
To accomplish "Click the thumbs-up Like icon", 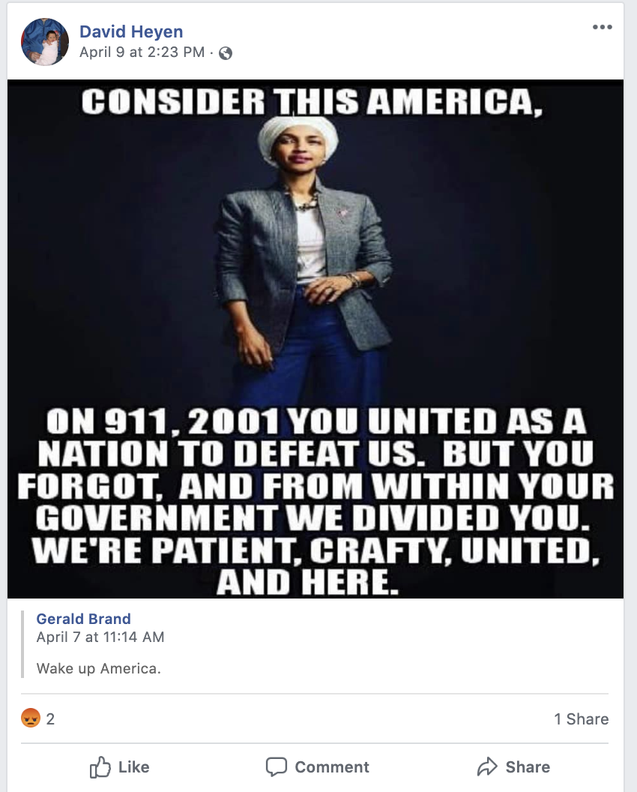I will pos(100,767).
